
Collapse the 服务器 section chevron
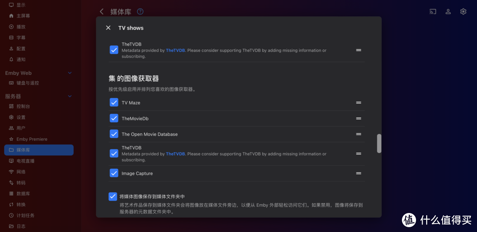click(70, 96)
